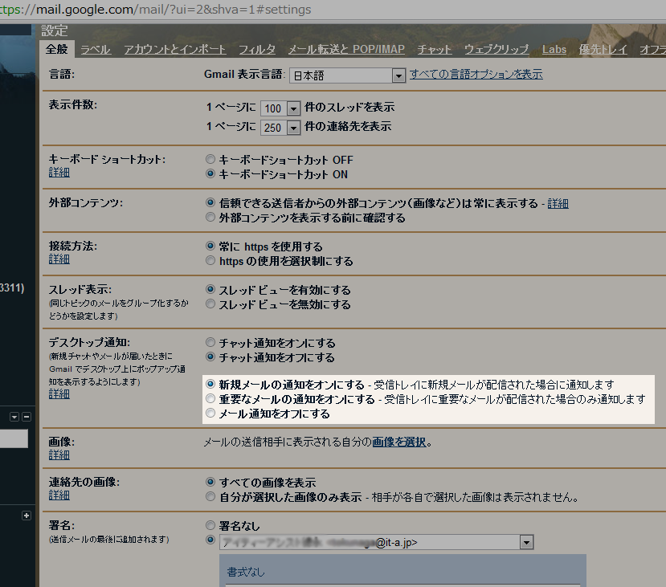Open the Labs tab
Screen dimensions: 666x587
[x=554, y=50]
